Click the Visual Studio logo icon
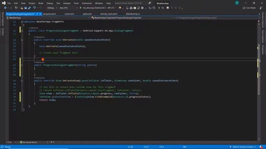The height and width of the screenshot is (149, 266). (x=4, y=3)
